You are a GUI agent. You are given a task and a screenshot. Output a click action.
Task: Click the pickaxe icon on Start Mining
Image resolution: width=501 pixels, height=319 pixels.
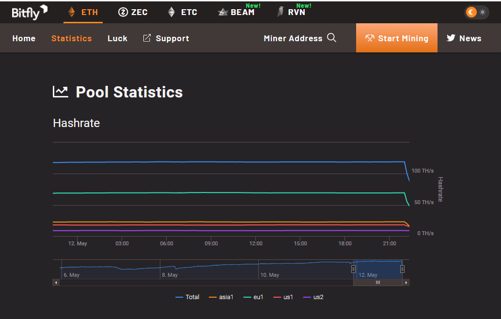371,37
